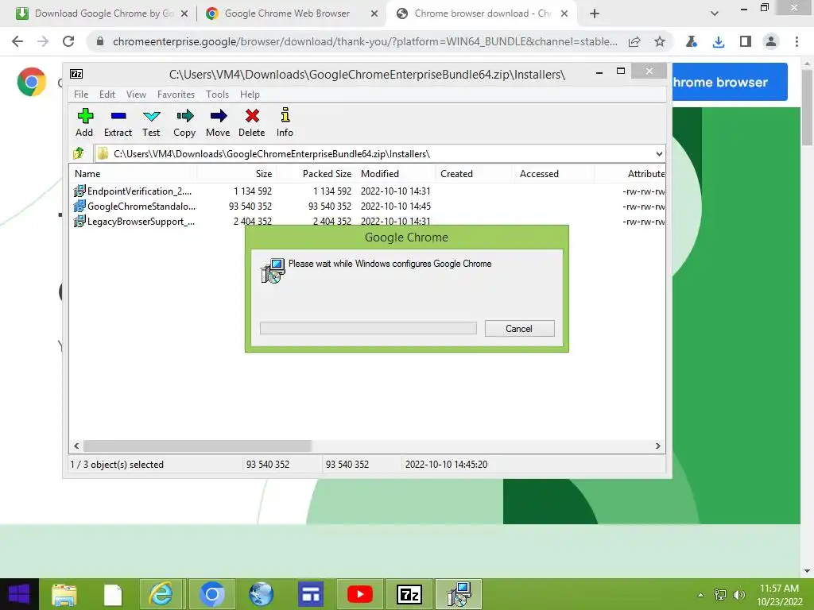Switch to Download Google Chrome tab
This screenshot has height=610, width=814.
(101, 14)
